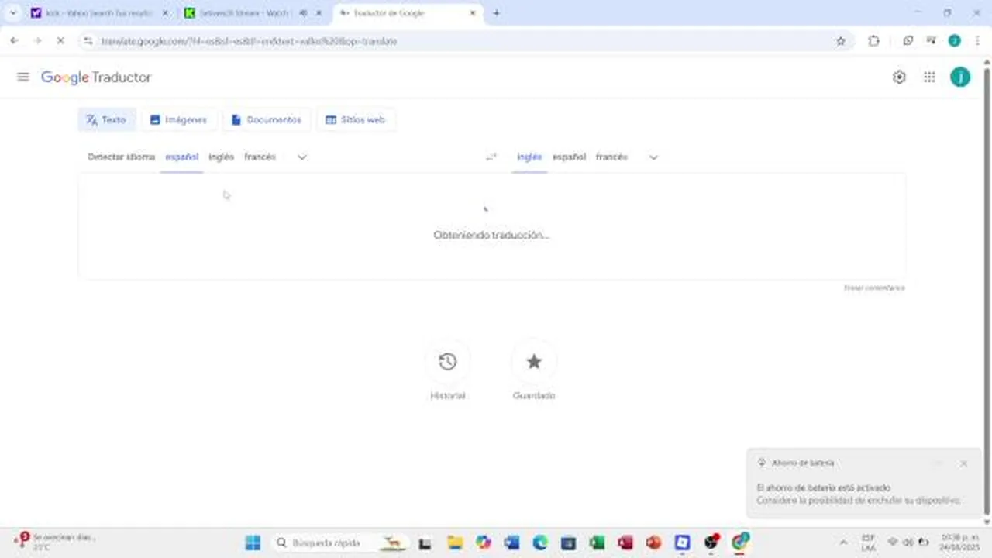Close the Yahoo Search tab
Image resolution: width=992 pixels, height=558 pixels.
[x=164, y=13]
